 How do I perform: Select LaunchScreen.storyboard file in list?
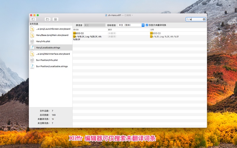53,29
